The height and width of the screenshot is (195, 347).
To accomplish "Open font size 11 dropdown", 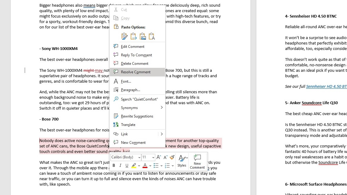I will (x=153, y=157).
